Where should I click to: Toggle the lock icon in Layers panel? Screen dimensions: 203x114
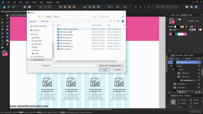(201, 59)
